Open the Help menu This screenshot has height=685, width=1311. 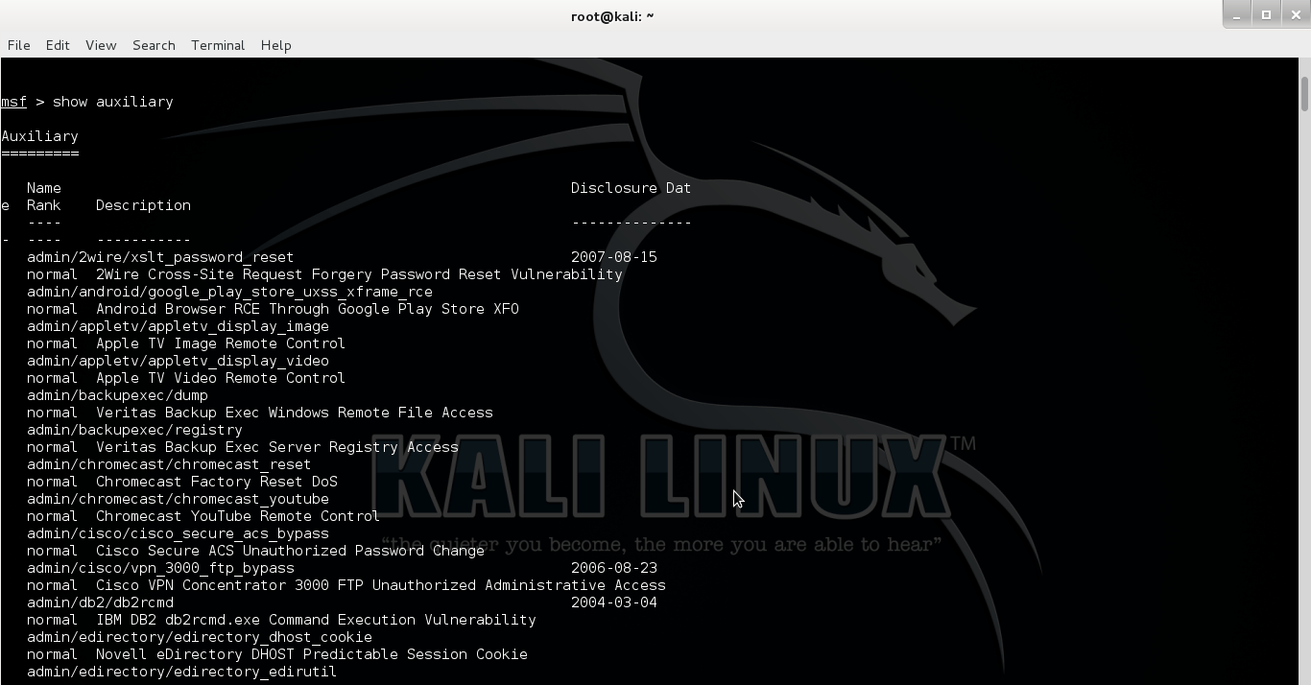275,45
